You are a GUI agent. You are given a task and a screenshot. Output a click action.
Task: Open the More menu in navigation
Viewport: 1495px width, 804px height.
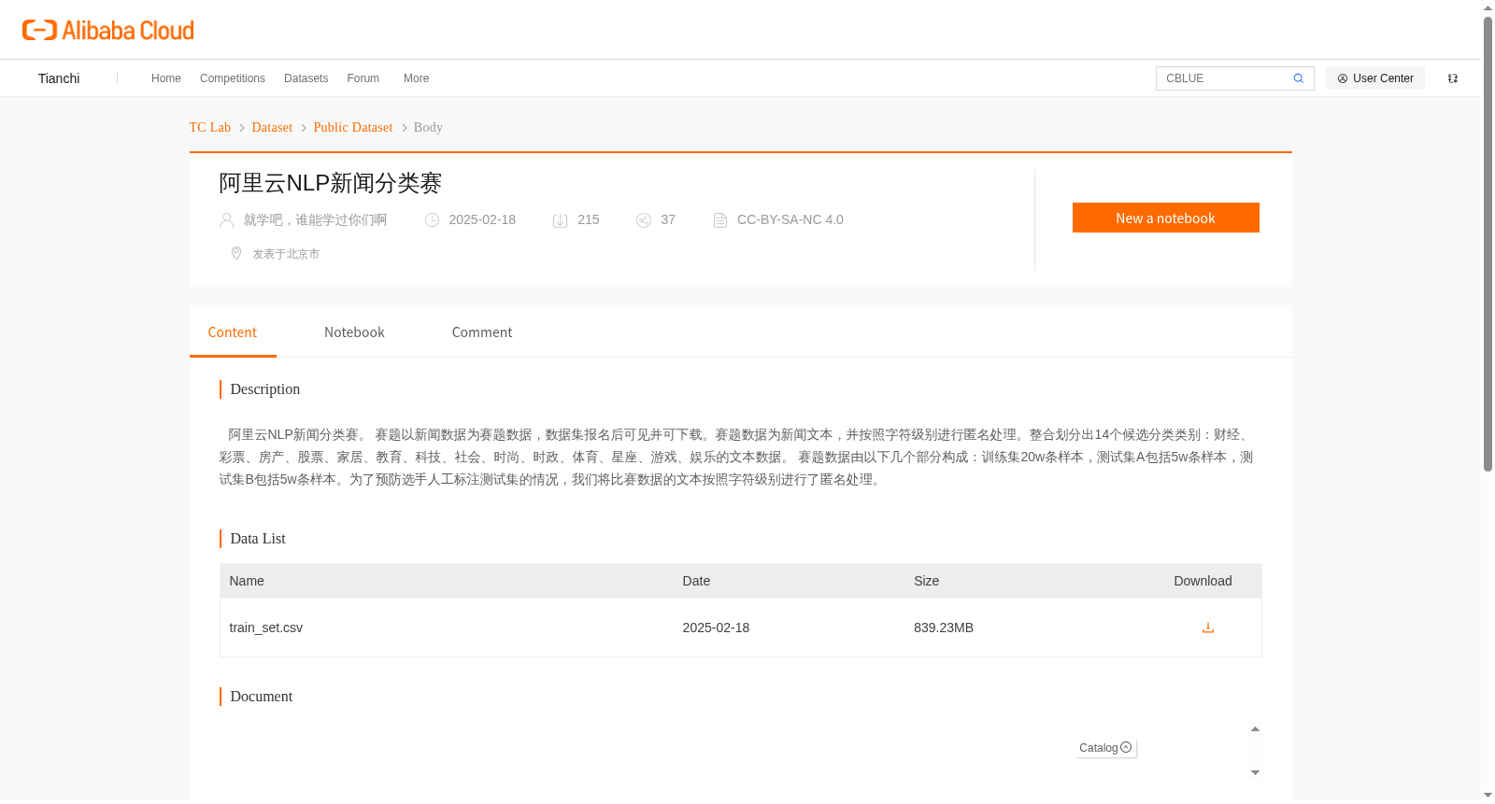coord(416,78)
